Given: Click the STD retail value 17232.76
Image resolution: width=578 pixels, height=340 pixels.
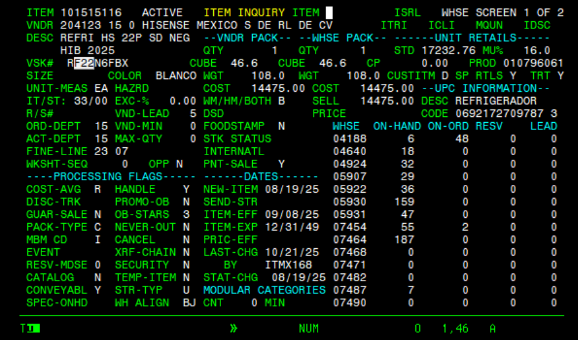Looking at the screenshot, I should click(448, 50).
